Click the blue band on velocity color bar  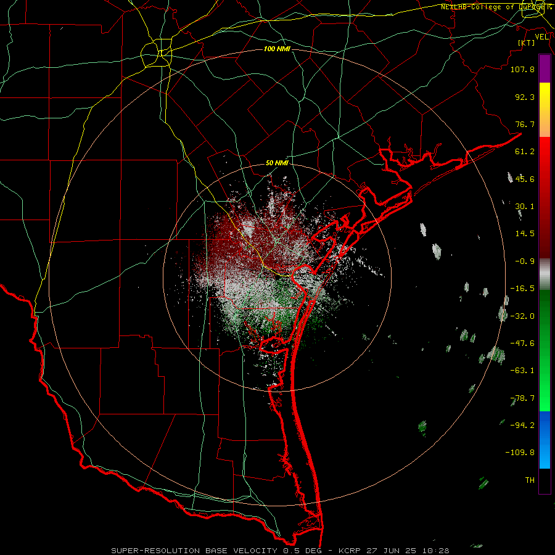[545, 440]
